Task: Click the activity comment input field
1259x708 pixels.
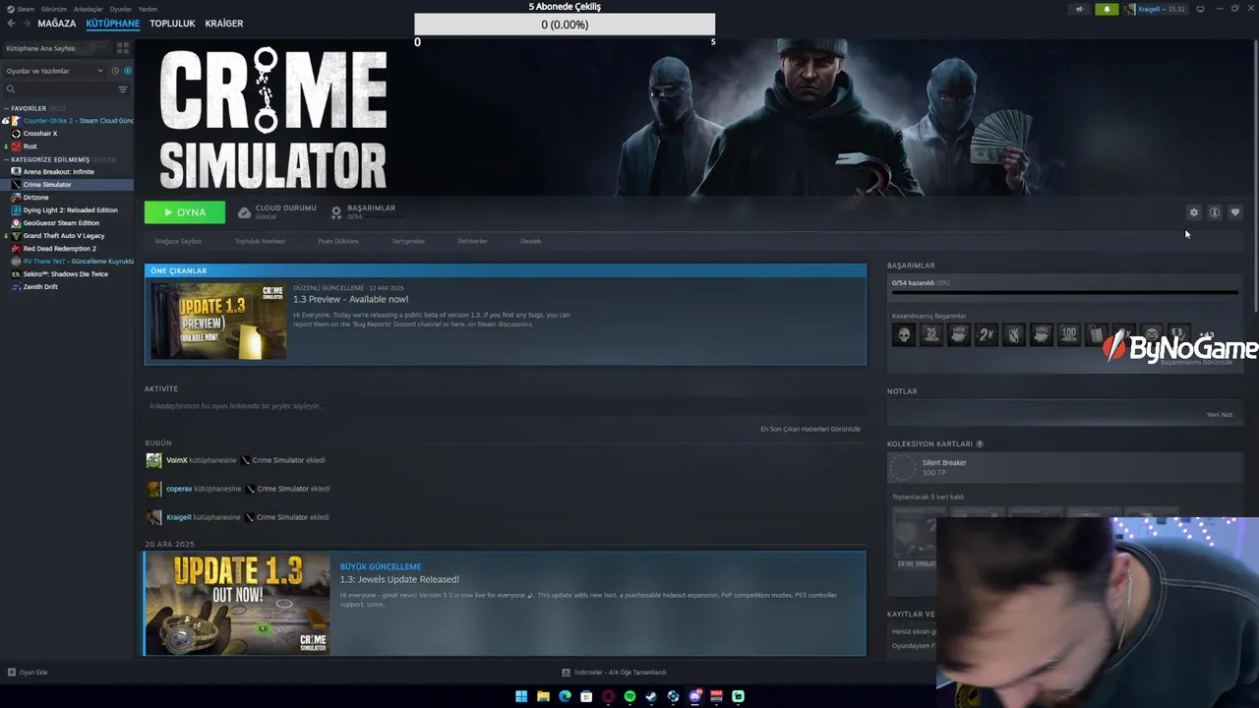Action: pos(505,406)
